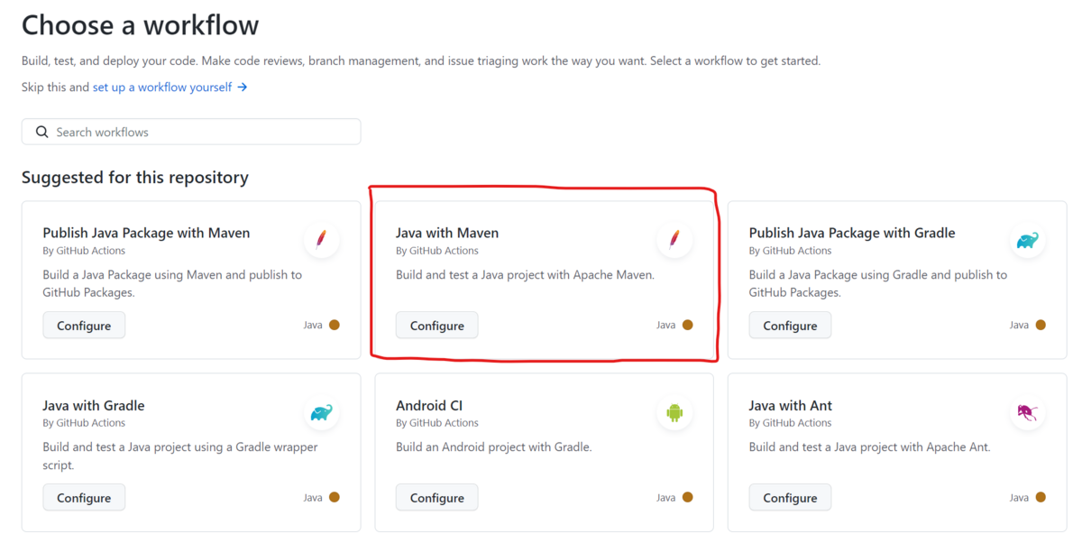
Task: Click 'By GitHub Actions' under Java with Maven
Action: click(x=437, y=251)
